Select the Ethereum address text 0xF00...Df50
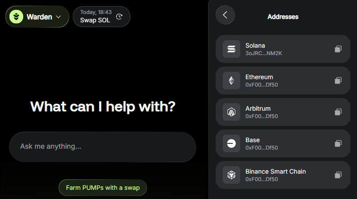This screenshot has height=199, width=357. pos(262,85)
